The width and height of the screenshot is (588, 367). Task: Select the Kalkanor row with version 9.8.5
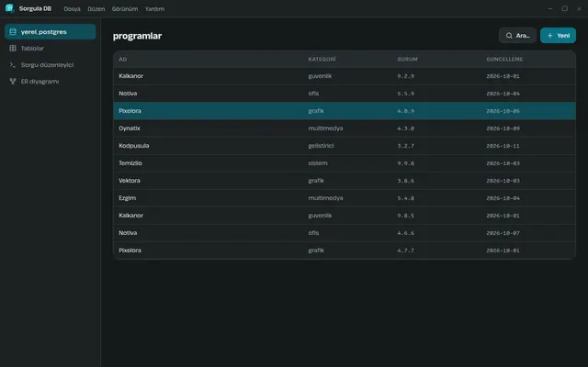[345, 216]
